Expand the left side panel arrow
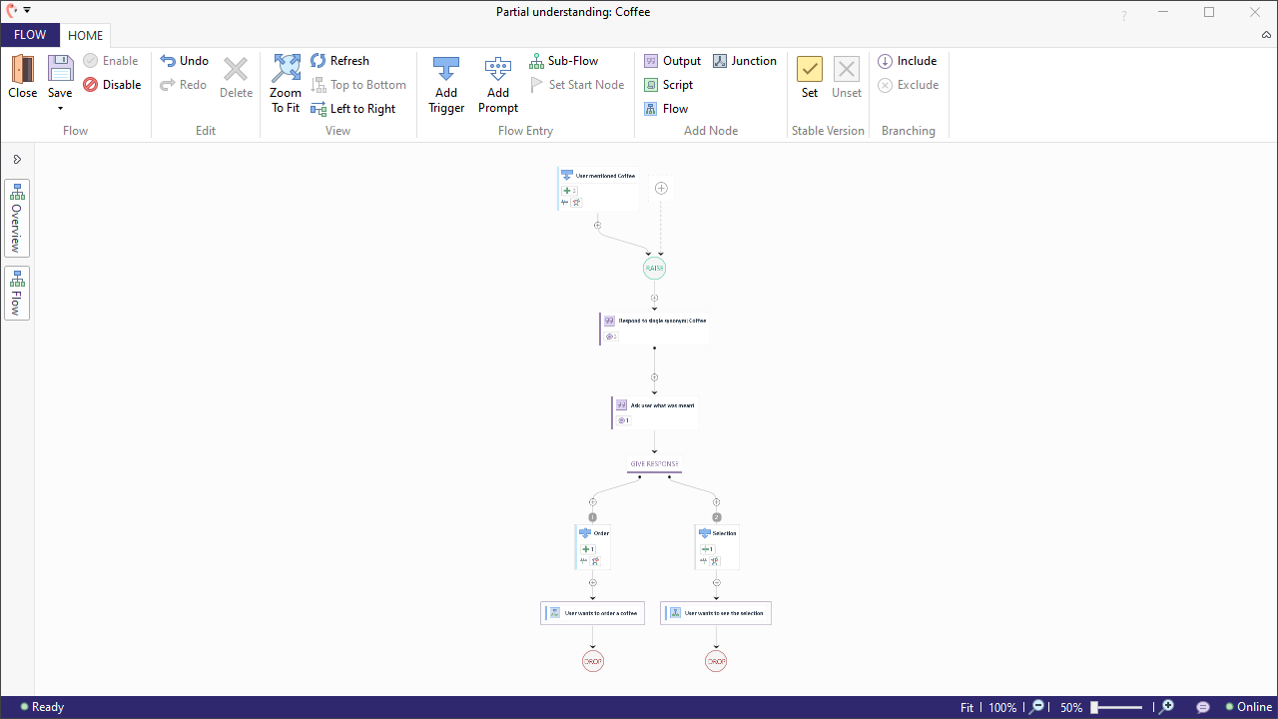Image resolution: width=1278 pixels, height=719 pixels. click(17, 160)
